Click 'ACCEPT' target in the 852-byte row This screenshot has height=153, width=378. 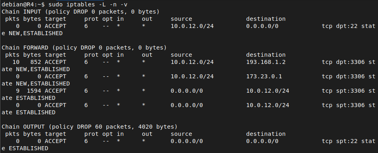[56, 62]
